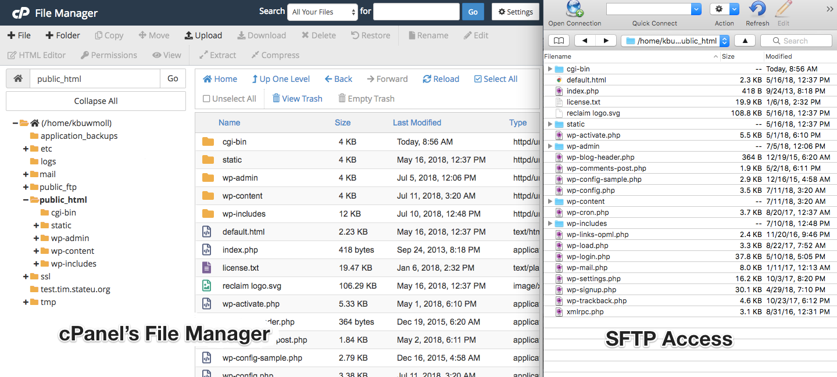Select the wp-content folder row icon
The image size is (837, 377).
208,196
